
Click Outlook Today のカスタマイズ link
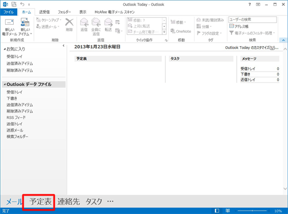(252, 47)
